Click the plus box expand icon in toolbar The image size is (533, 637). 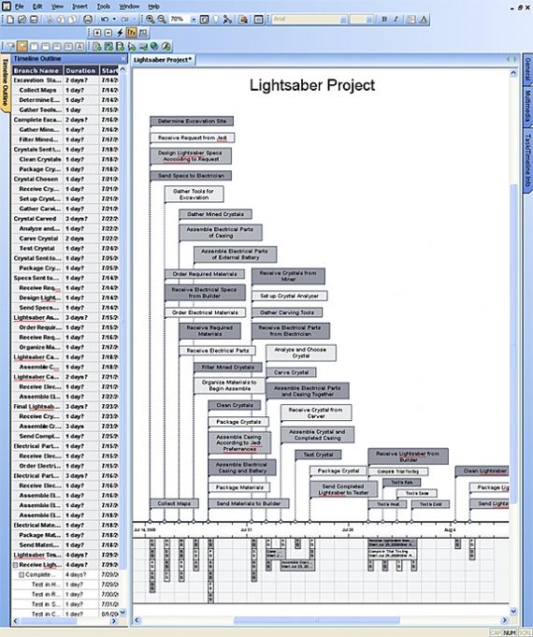(x=97, y=33)
